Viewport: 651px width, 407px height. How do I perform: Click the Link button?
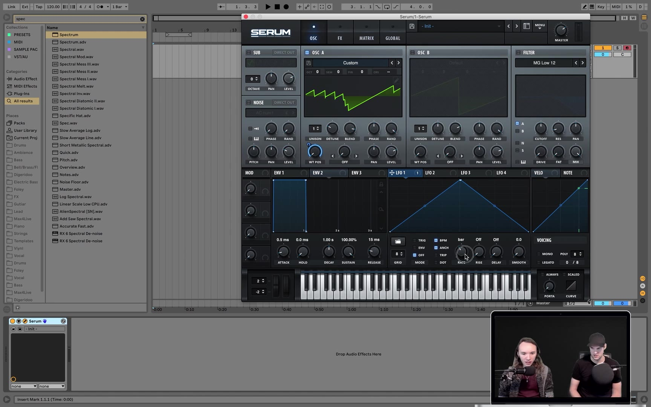coord(11,7)
